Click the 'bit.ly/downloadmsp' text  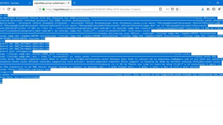point(27,77)
